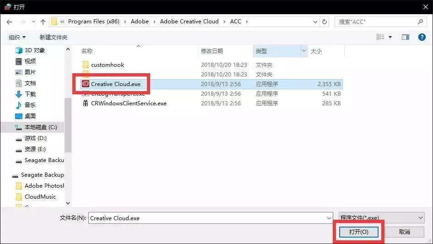Open 音乐 in navigation pane
433x244 pixels.
[x=26, y=105]
